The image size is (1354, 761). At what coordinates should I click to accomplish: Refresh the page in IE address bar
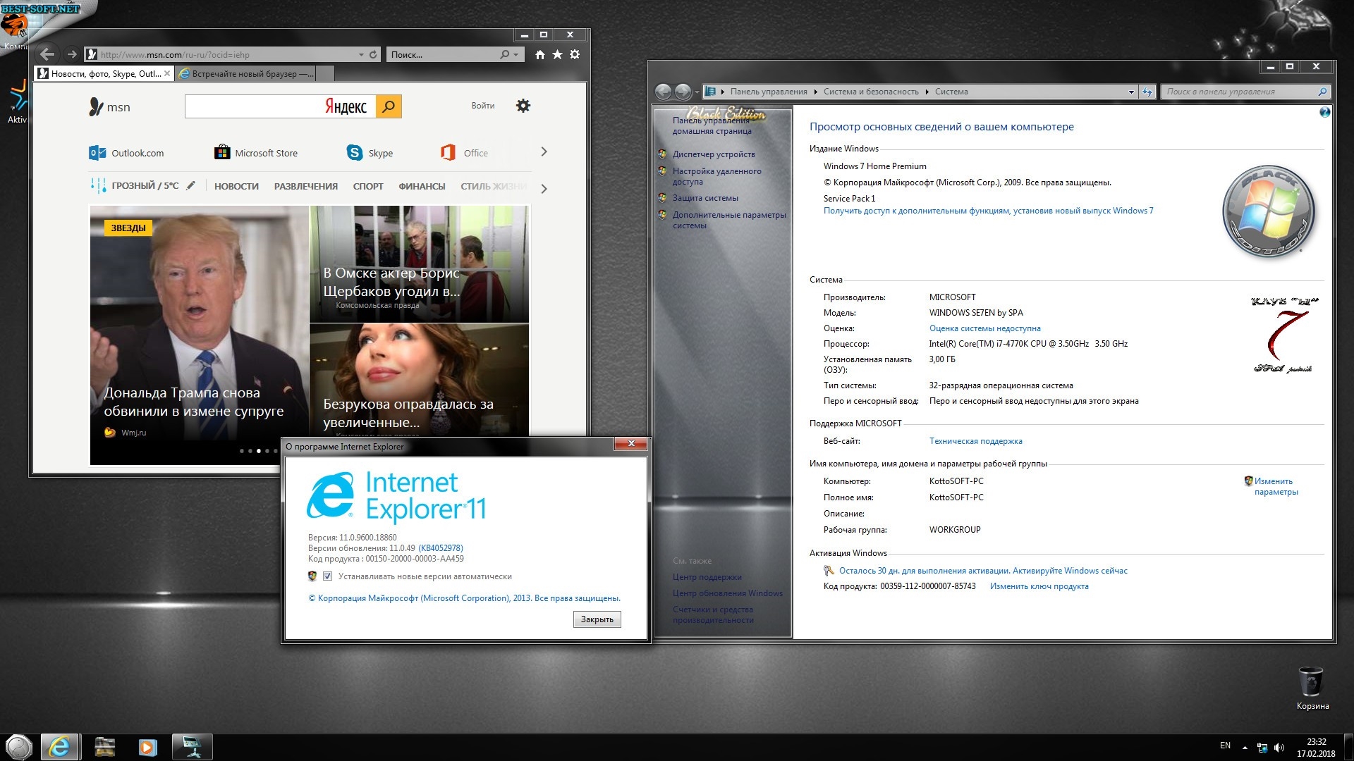373,54
